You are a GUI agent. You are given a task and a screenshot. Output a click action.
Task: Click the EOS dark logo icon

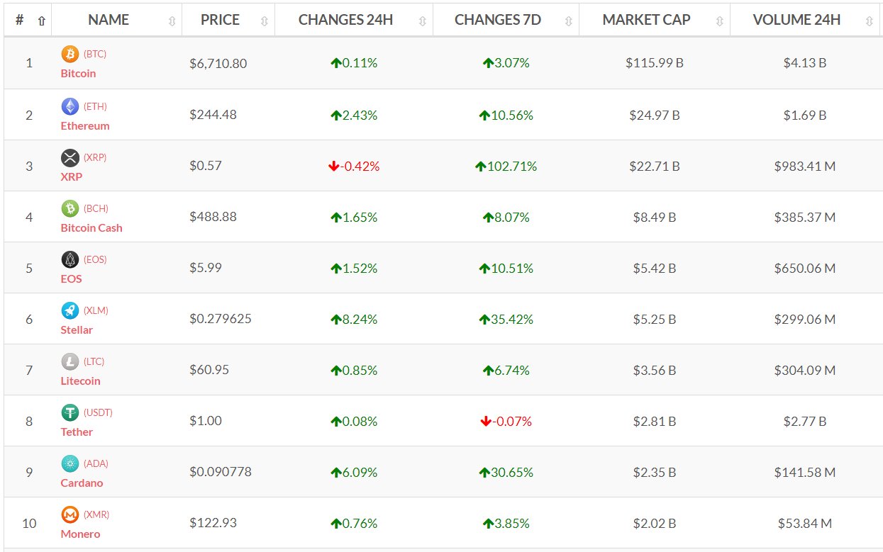70,259
